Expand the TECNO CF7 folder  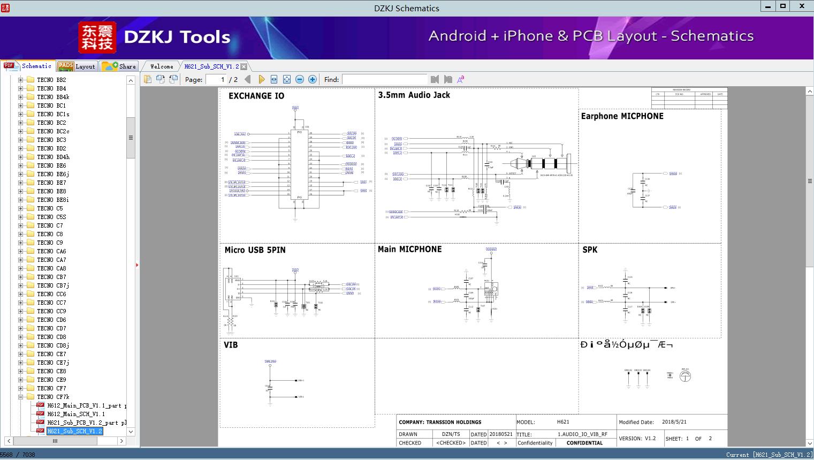pos(21,388)
